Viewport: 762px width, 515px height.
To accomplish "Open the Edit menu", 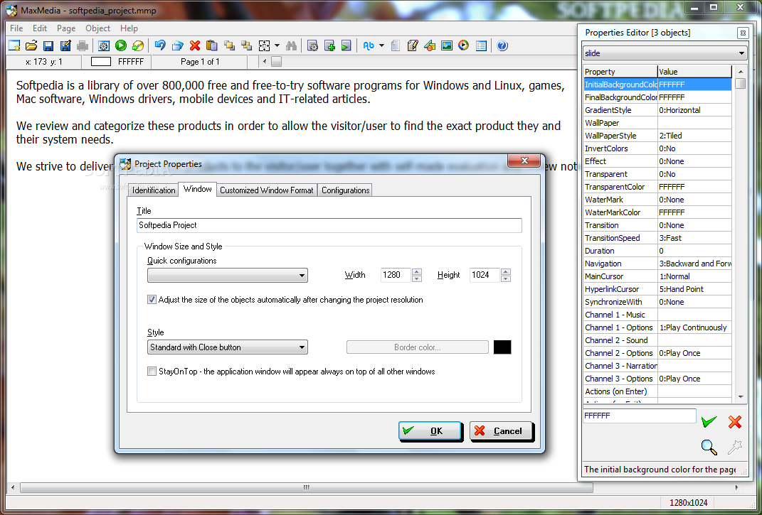I will (40, 28).
